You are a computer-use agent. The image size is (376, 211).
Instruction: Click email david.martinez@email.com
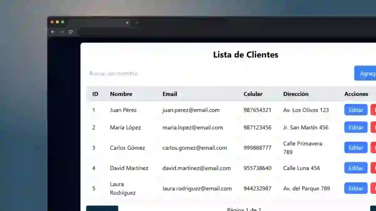click(196, 168)
